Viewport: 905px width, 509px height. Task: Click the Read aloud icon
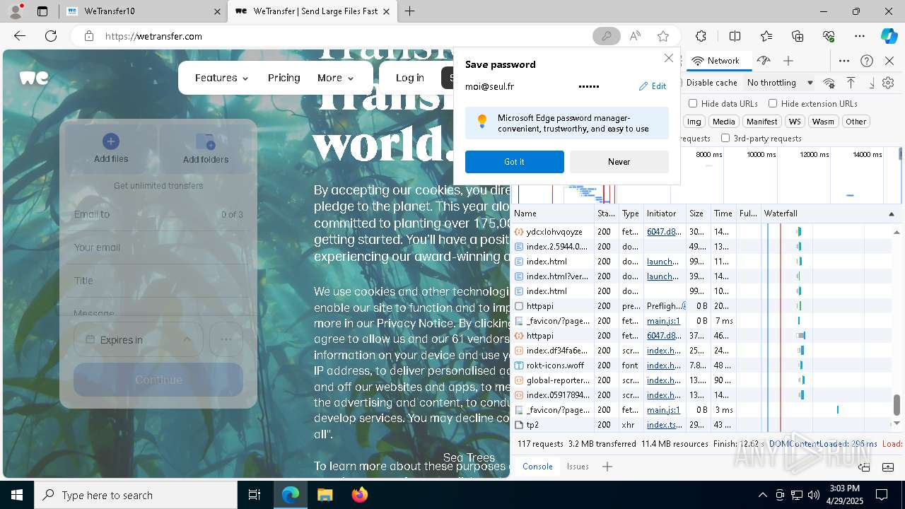point(635,36)
